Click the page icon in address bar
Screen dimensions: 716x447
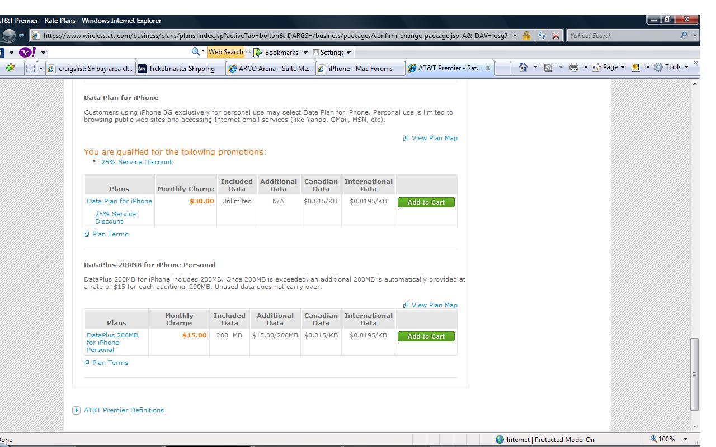(36, 35)
